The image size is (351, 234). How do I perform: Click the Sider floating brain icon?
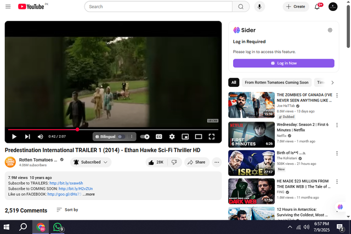(340, 207)
